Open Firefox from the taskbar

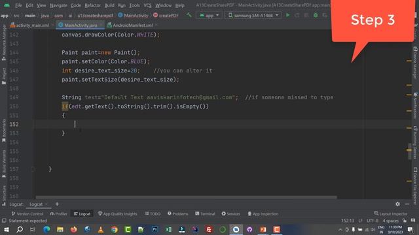[x=74, y=229]
